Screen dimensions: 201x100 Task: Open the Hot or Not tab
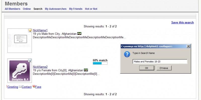[x=91, y=9]
